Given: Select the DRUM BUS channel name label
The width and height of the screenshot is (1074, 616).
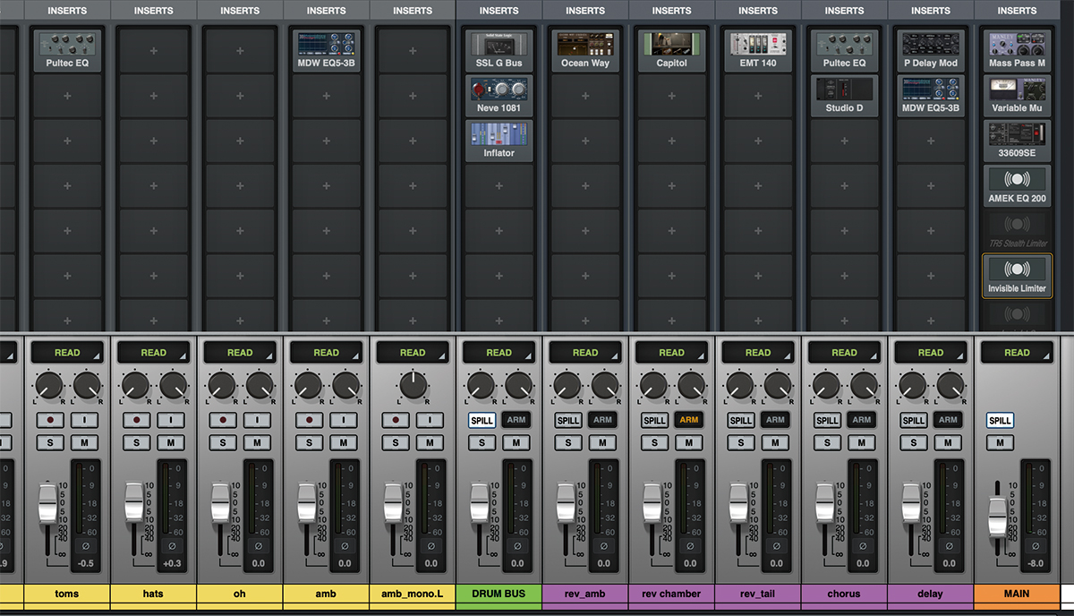Looking at the screenshot, I should click(499, 594).
